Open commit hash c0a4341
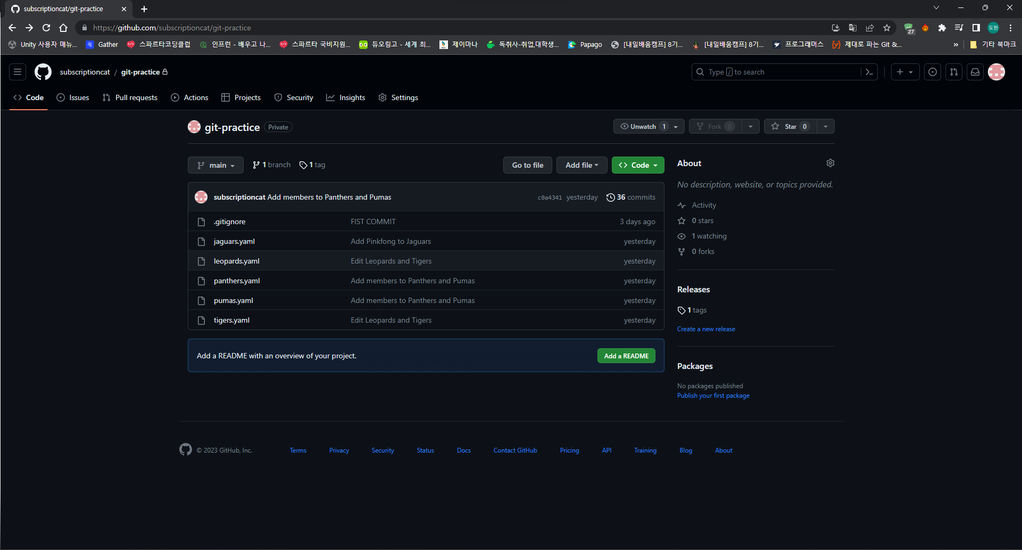The image size is (1022, 550). click(x=550, y=198)
